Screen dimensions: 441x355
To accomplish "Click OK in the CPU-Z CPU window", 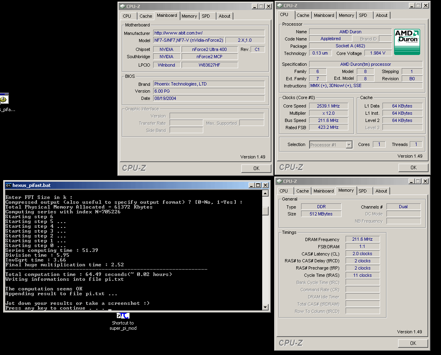I will click(x=413, y=167).
